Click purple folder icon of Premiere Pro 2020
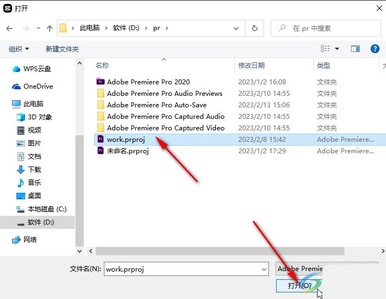The height and width of the screenshot is (299, 386). [101, 82]
